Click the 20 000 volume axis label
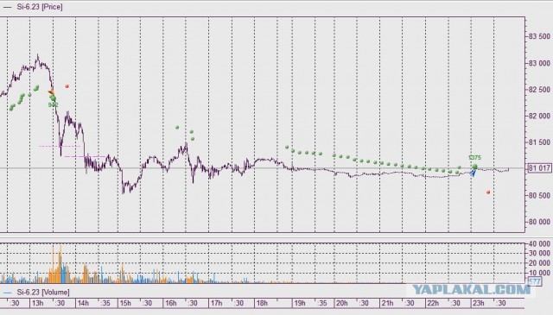The width and height of the screenshot is (553, 315). tap(539, 263)
